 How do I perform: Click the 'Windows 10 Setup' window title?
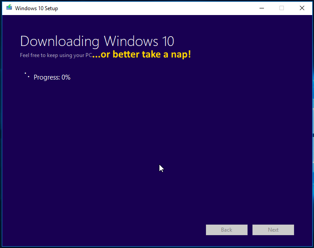coord(36,8)
